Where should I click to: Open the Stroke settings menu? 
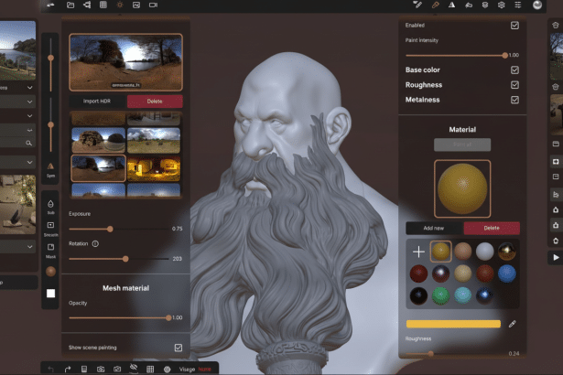[x=417, y=5]
